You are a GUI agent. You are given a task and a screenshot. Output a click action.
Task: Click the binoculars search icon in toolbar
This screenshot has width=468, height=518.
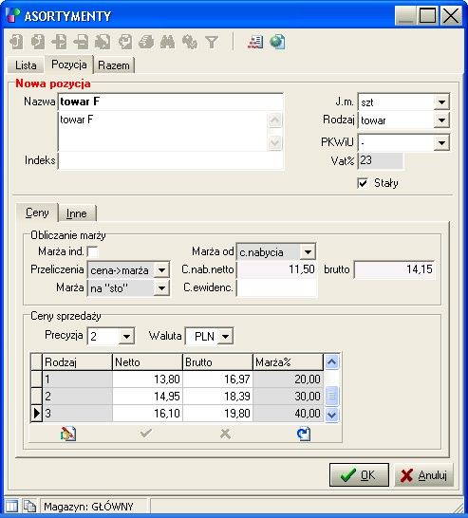(x=168, y=42)
